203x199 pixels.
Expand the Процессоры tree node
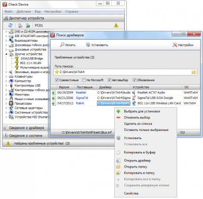click(x=6, y=104)
